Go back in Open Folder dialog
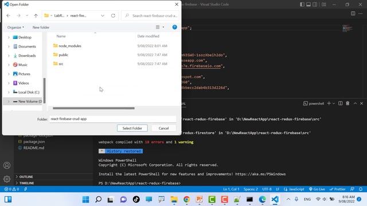 [x=9, y=15]
